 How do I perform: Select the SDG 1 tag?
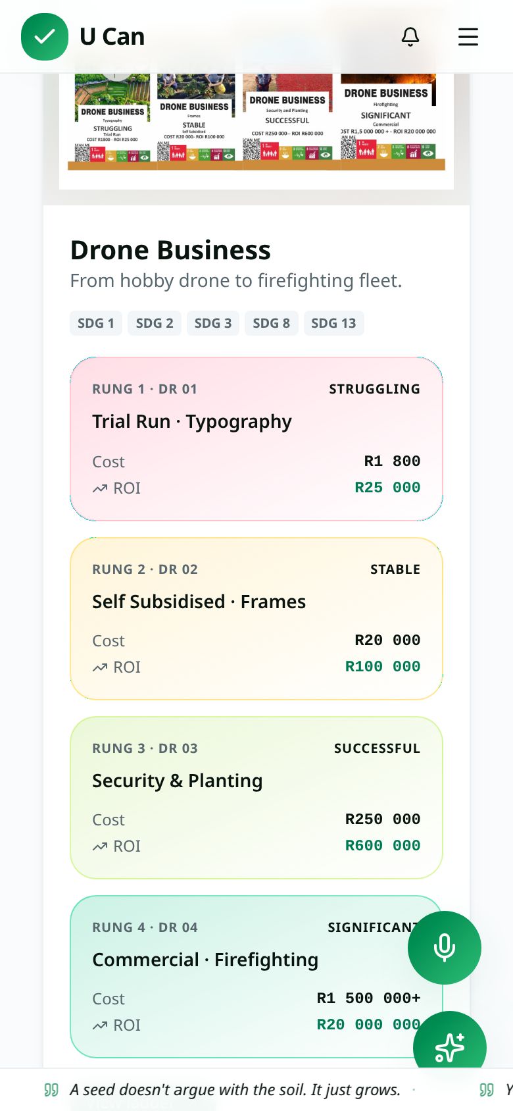[96, 323]
